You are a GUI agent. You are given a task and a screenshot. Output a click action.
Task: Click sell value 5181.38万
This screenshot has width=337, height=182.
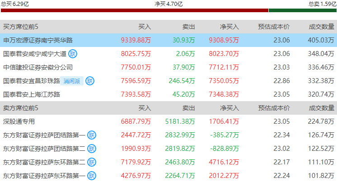(x=180, y=121)
